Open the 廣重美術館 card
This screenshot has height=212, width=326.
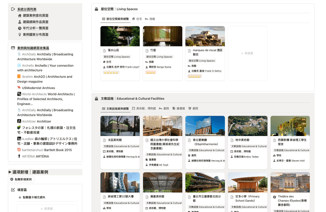162,192
